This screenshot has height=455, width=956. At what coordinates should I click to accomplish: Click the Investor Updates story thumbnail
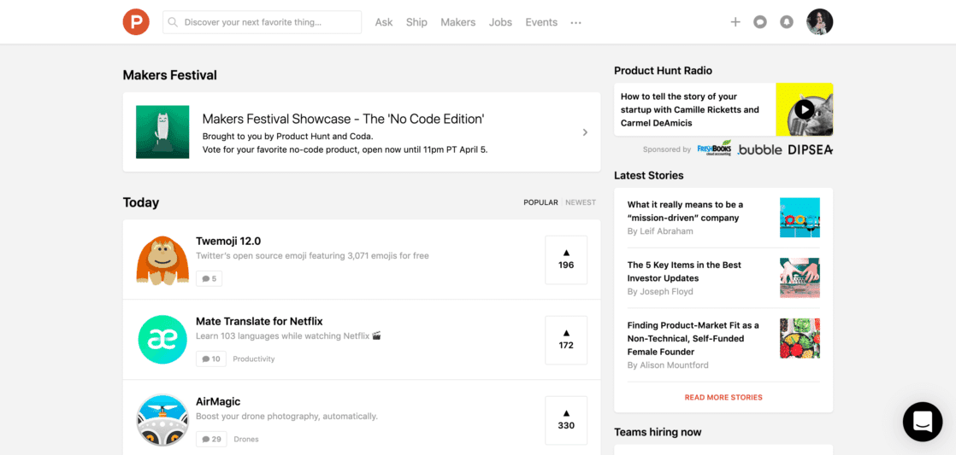pyautogui.click(x=800, y=277)
